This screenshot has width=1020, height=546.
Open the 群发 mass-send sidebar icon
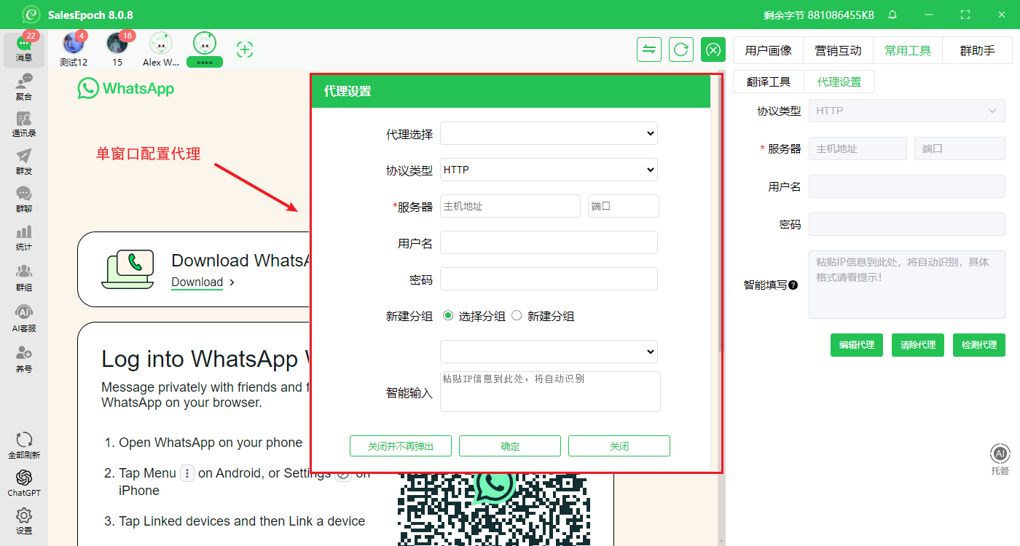pyautogui.click(x=24, y=162)
